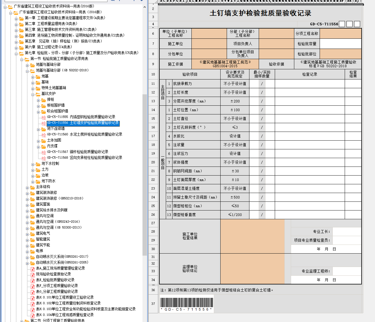Click the 检 icon for GD-C5-711555 record
This screenshot has width=375, height=322.
coord(43,117)
